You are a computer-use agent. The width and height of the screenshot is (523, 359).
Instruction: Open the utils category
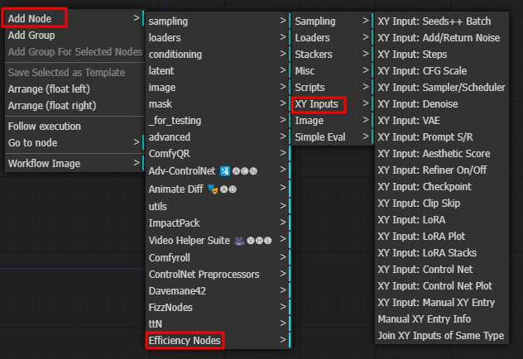218,206
